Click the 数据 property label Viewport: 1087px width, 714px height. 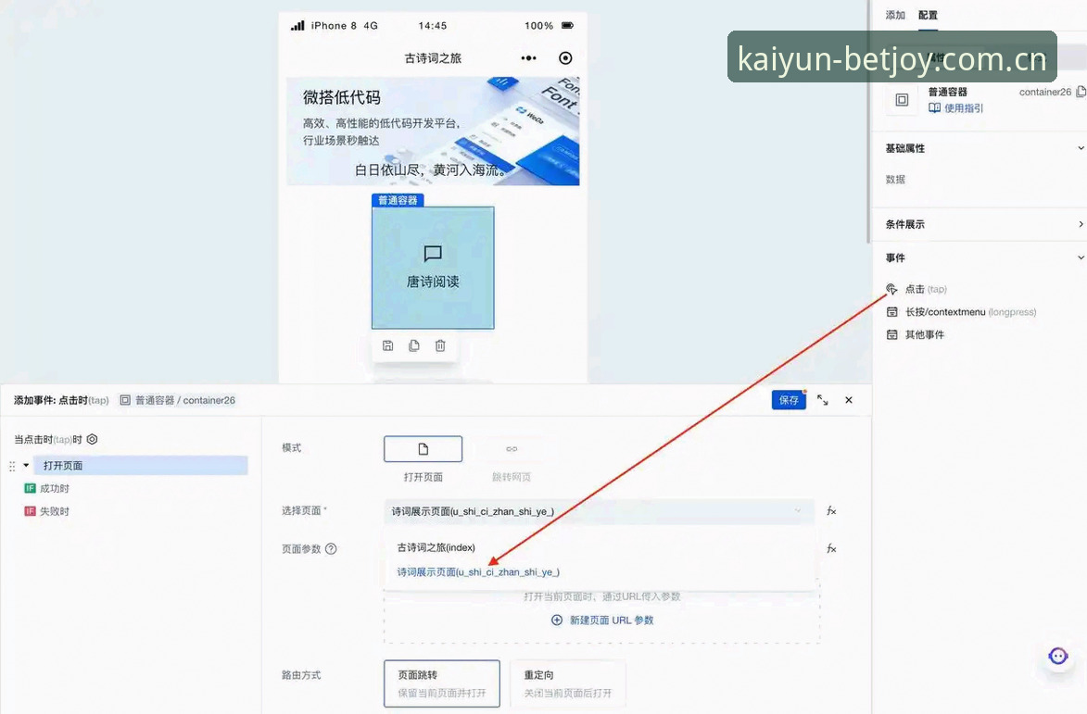coord(895,180)
